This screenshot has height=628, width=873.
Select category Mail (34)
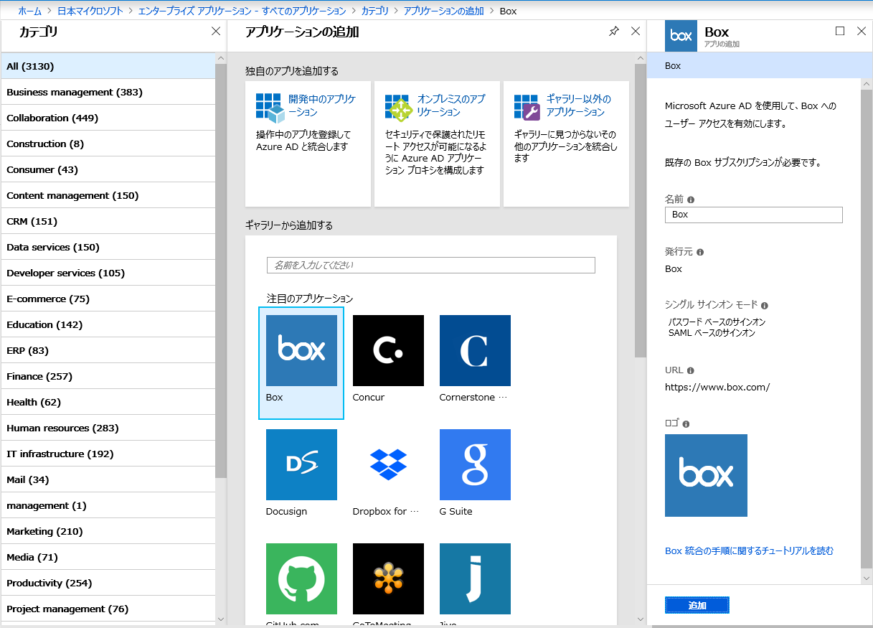[x=108, y=479]
